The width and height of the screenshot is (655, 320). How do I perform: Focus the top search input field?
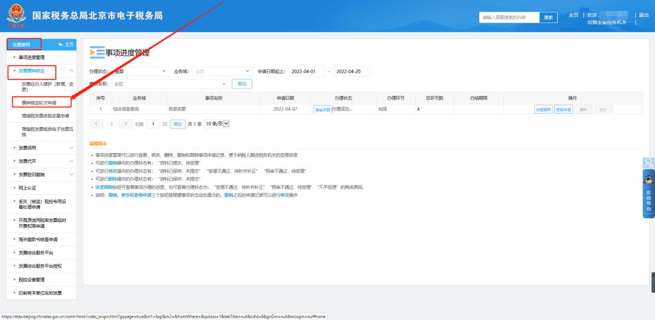tap(509, 18)
